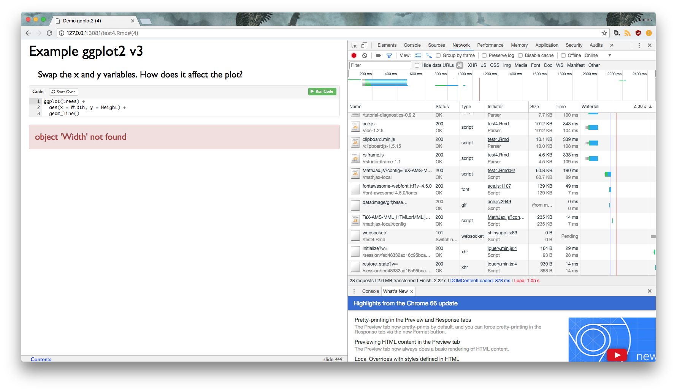677x392 pixels.
Task: Open the Memory panel
Action: pyautogui.click(x=519, y=45)
